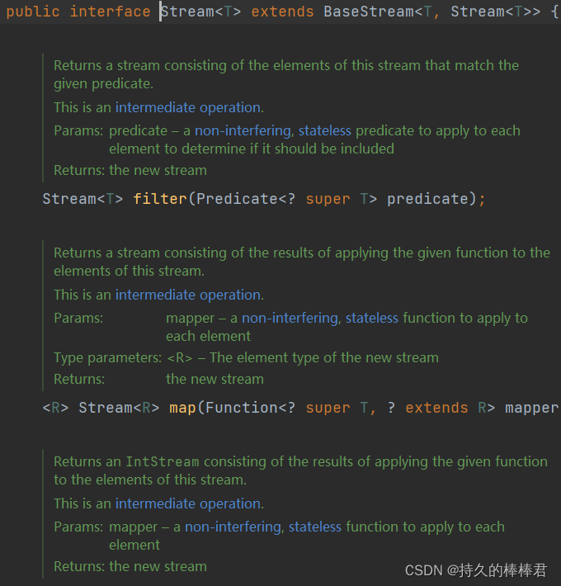Click the 'public' keyword

click(33, 12)
